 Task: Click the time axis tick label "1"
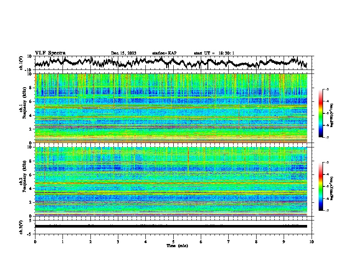pyautogui.click(x=62, y=242)
